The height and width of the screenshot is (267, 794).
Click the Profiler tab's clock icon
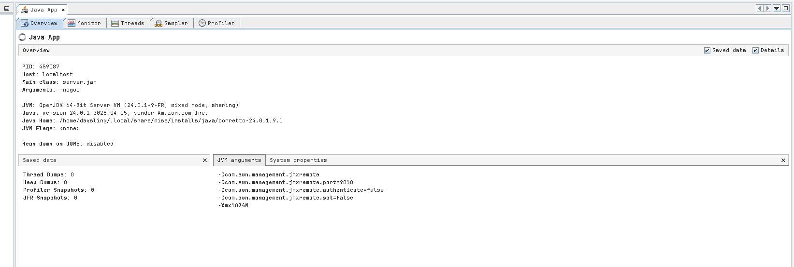click(x=202, y=23)
